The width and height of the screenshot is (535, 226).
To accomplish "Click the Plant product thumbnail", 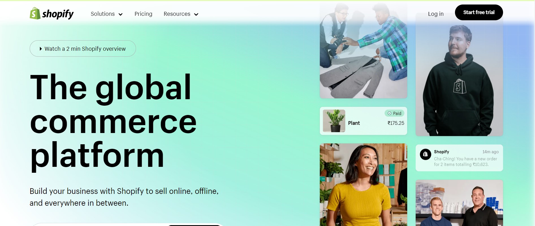I will pos(334,121).
